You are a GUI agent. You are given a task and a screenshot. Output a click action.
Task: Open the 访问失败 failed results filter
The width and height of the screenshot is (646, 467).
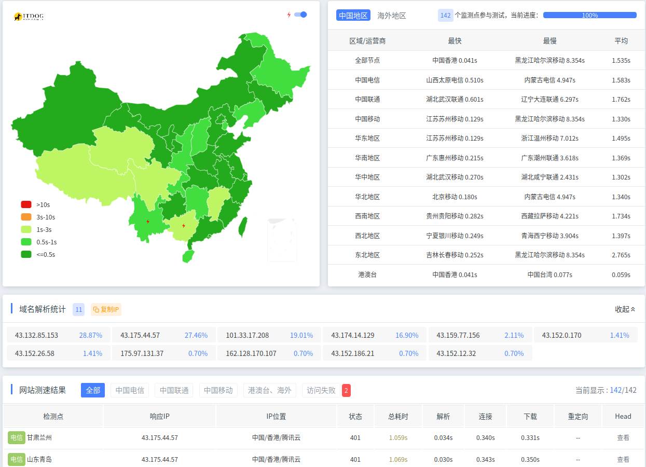point(321,390)
